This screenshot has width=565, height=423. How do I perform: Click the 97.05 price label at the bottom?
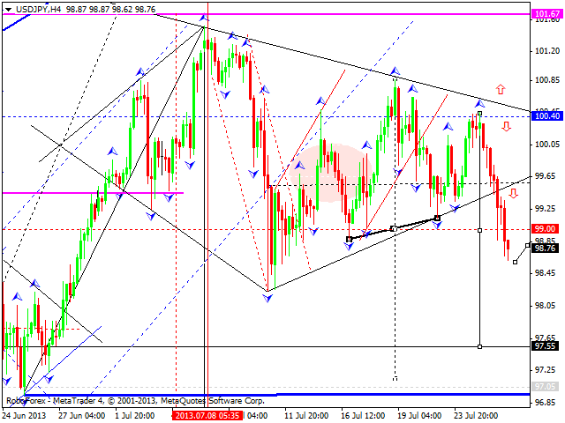[x=546, y=386]
